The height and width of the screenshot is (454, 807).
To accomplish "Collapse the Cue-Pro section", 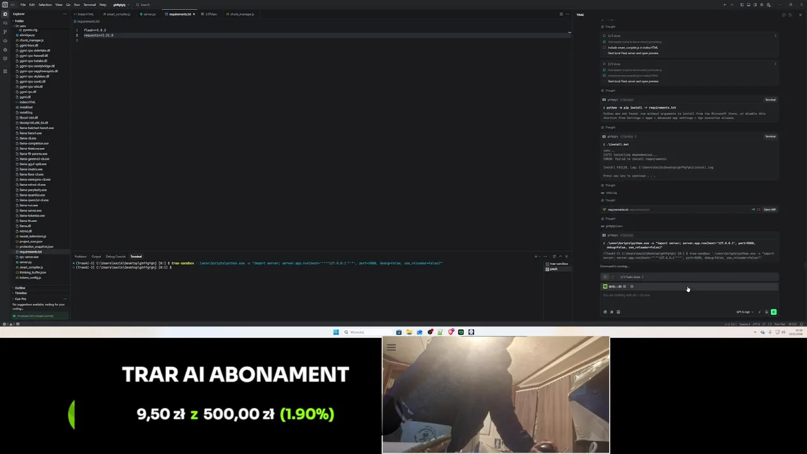I will tap(21, 299).
